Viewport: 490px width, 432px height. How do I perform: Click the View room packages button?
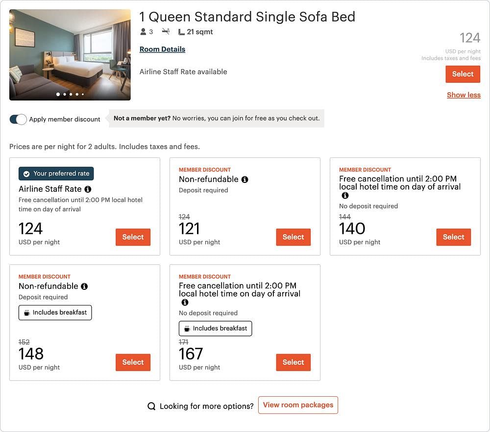[298, 405]
